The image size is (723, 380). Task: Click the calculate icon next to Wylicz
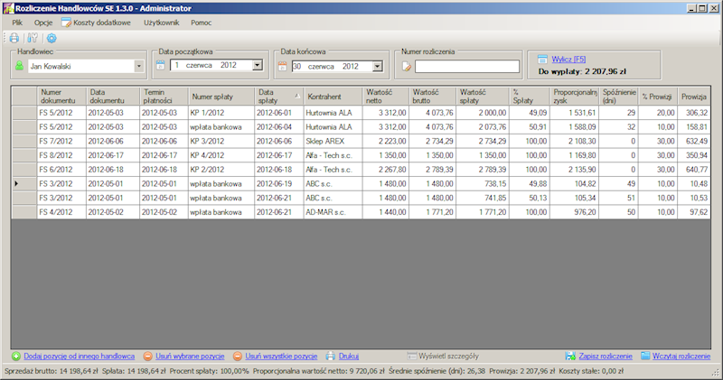point(543,59)
